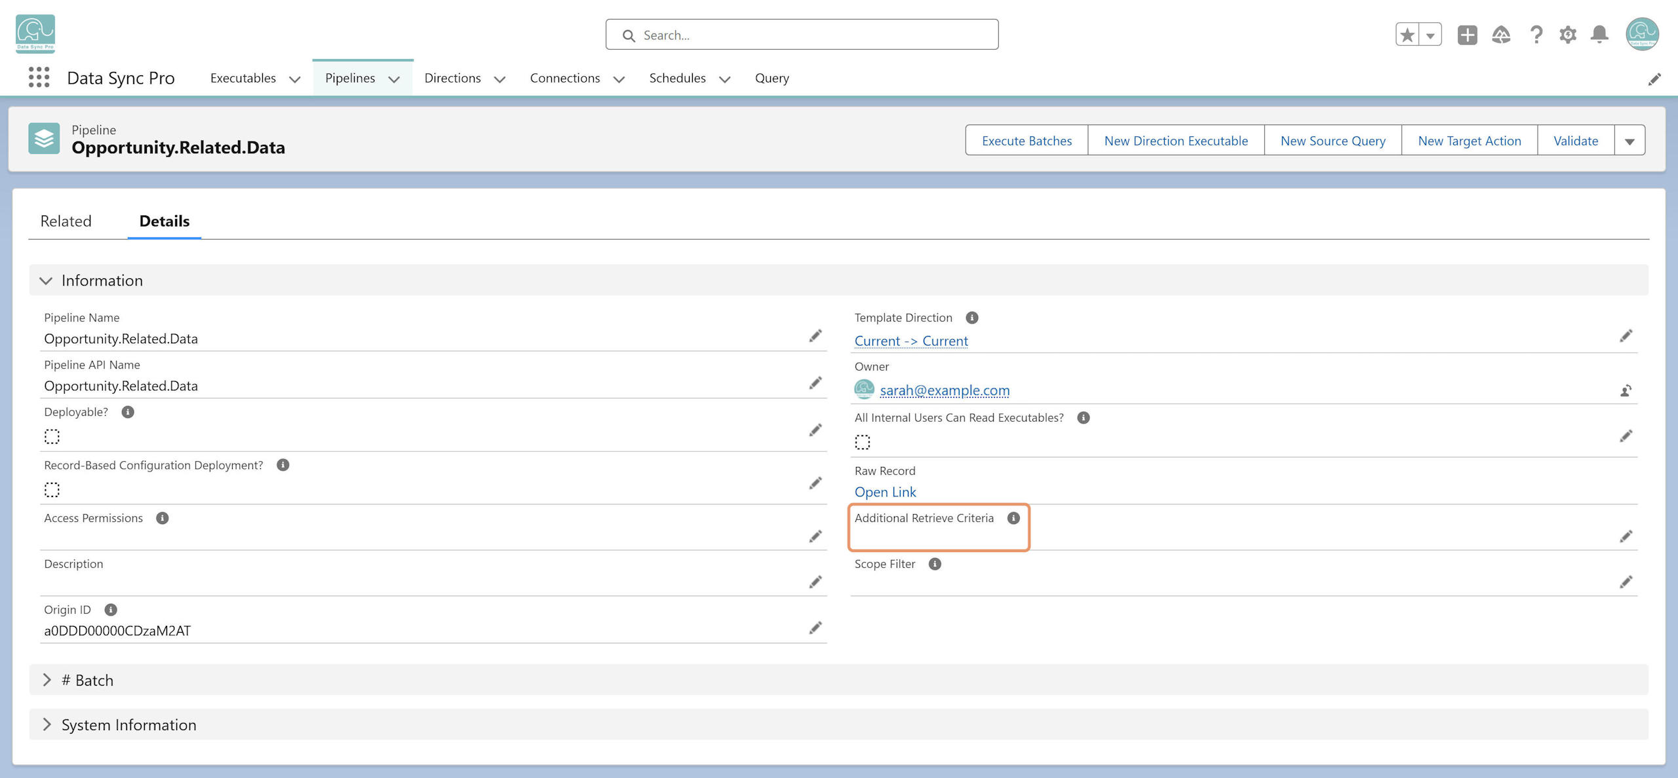Image resolution: width=1678 pixels, height=778 pixels.
Task: Edit Origin ID pencil icon
Action: tap(815, 628)
